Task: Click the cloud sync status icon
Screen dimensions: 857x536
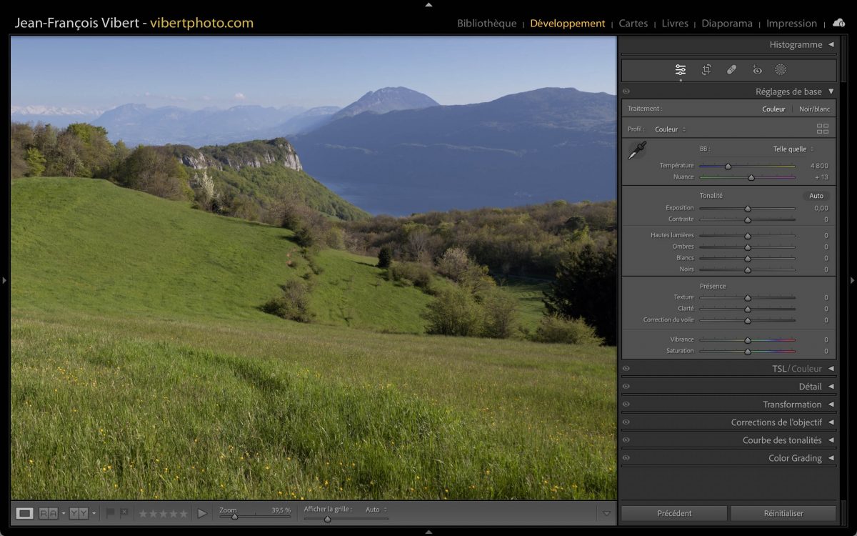Action: click(838, 23)
